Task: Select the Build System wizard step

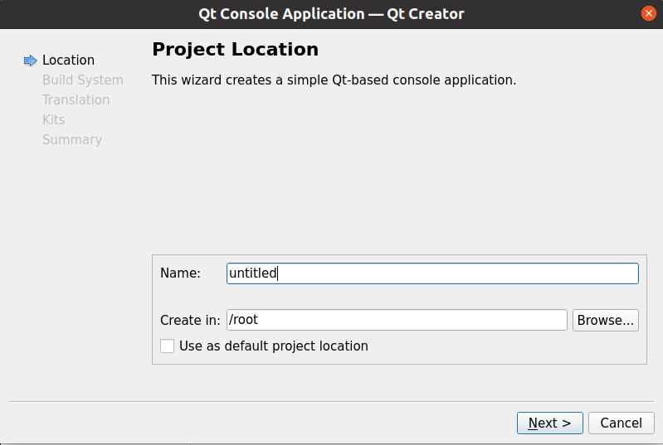Action: pos(83,80)
